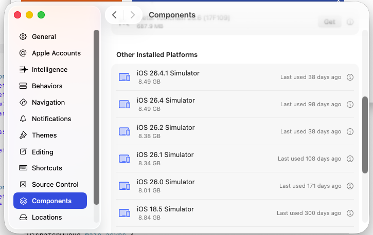373x235 pixels.
Task: Select the iOS 26.4.1 Simulator name
Action: [x=168, y=73]
